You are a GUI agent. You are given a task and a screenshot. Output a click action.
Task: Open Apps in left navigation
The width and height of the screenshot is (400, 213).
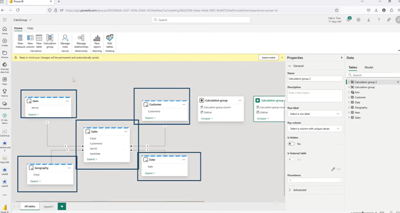click(5, 81)
